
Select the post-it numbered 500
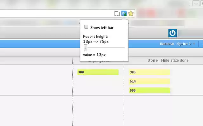[149, 90]
